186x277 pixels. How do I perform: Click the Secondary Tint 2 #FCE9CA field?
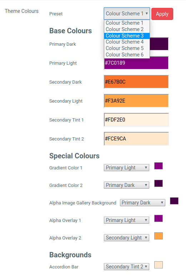click(136, 139)
